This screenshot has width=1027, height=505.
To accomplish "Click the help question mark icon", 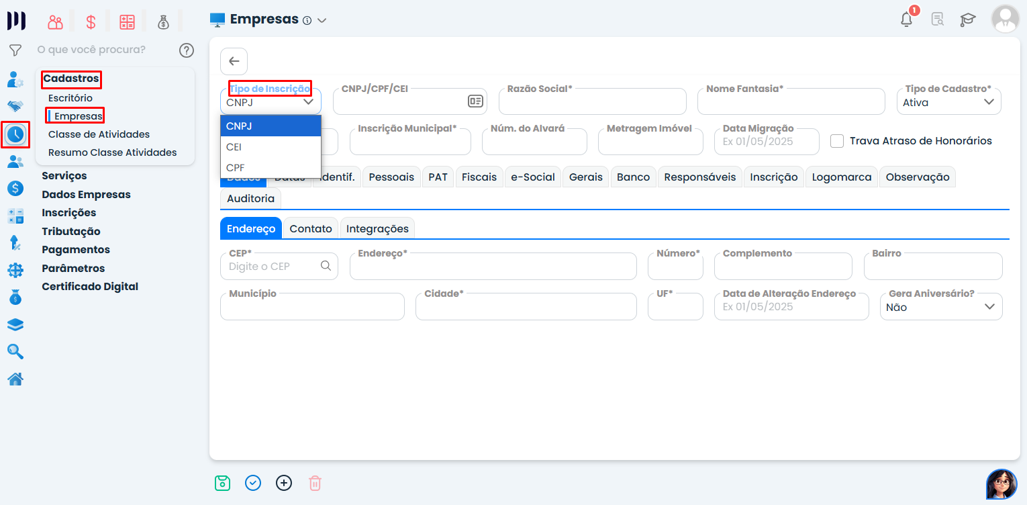I will 187,50.
